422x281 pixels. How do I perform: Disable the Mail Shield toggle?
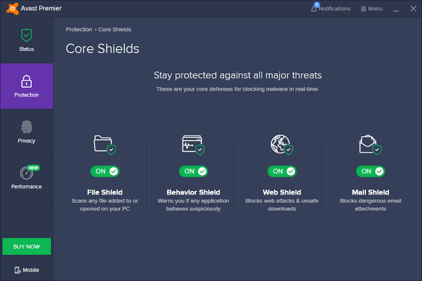pyautogui.click(x=370, y=172)
